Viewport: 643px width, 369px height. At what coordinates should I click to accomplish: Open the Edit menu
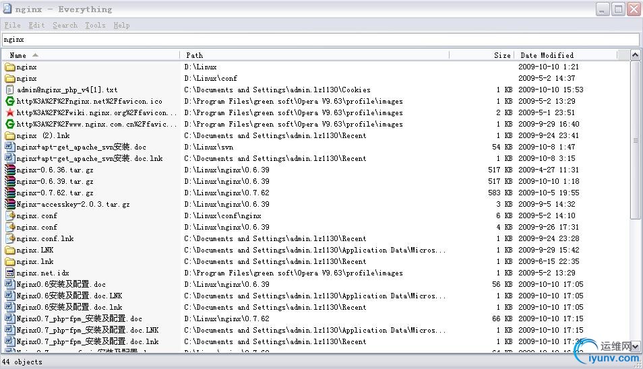pyautogui.click(x=36, y=26)
